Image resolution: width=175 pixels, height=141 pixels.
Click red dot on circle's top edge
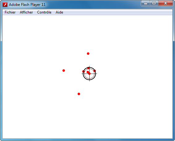[88, 68]
